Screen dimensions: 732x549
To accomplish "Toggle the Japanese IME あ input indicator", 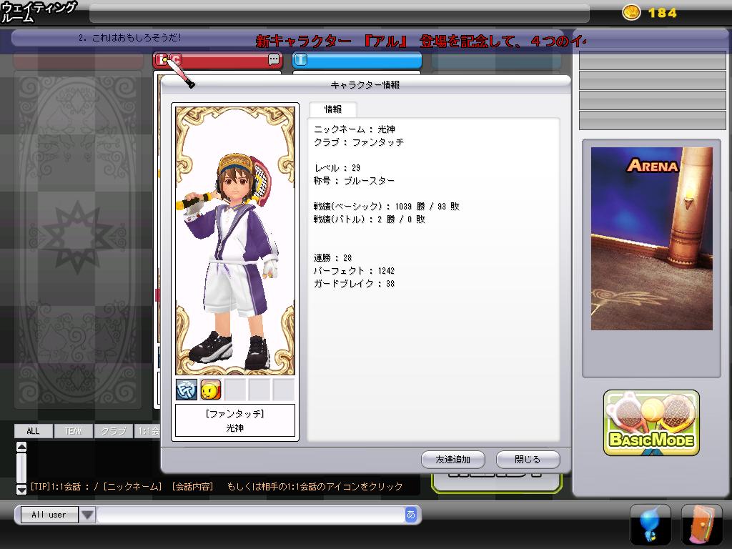I will coord(410,514).
